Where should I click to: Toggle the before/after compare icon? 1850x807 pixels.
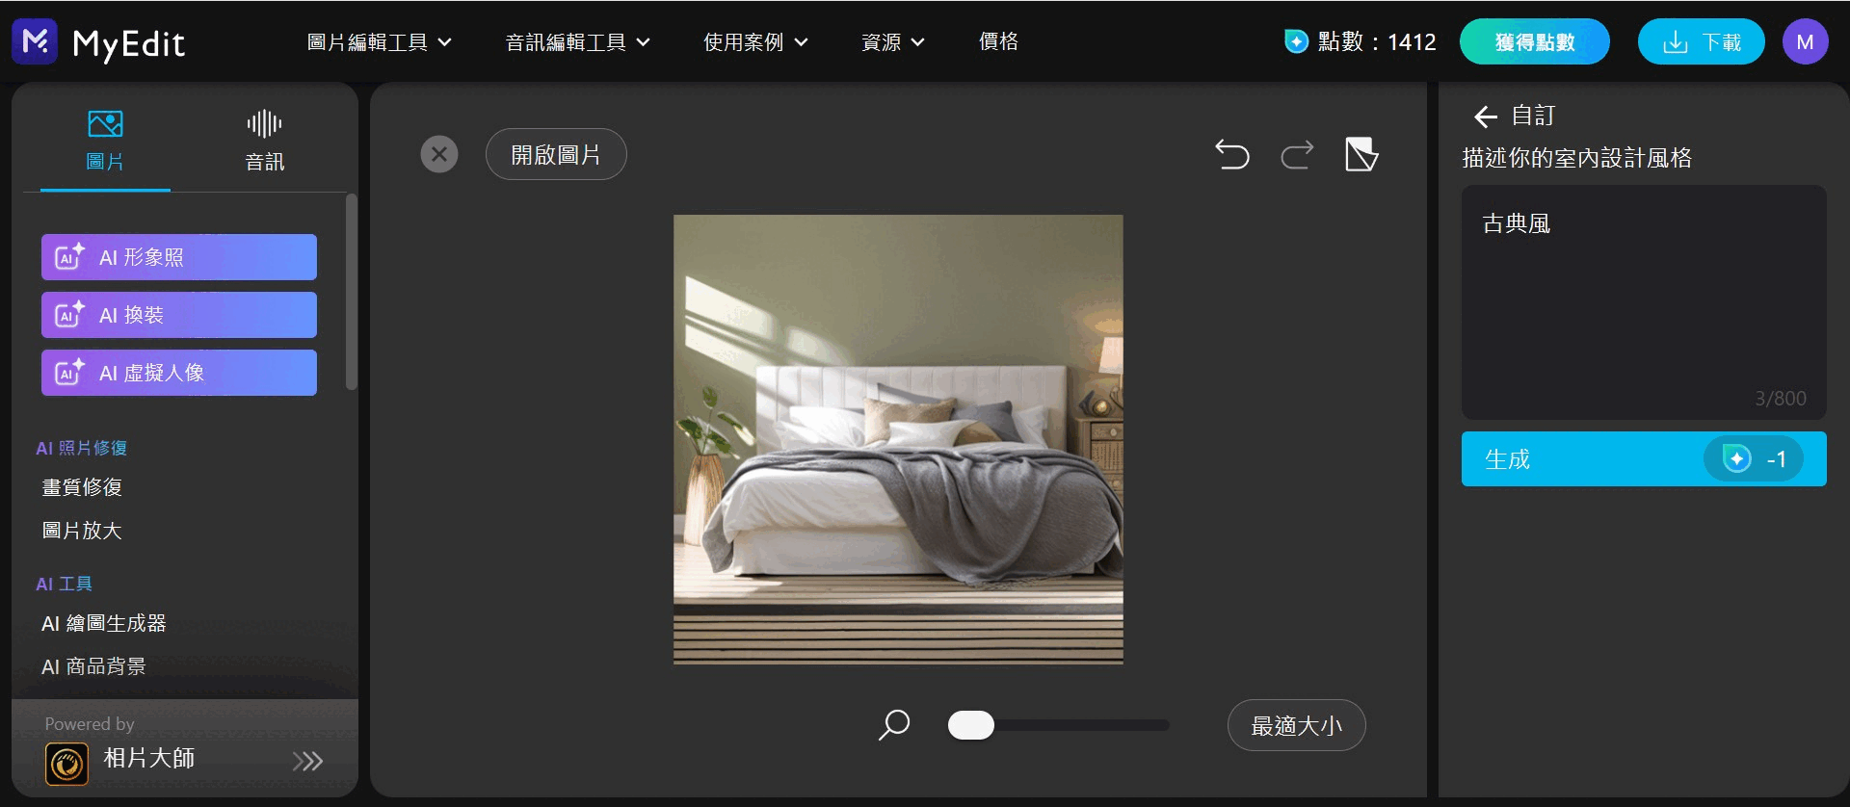[x=1361, y=154]
